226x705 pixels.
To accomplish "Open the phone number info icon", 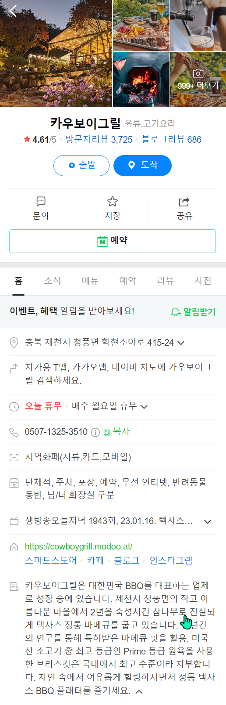I will [95, 432].
